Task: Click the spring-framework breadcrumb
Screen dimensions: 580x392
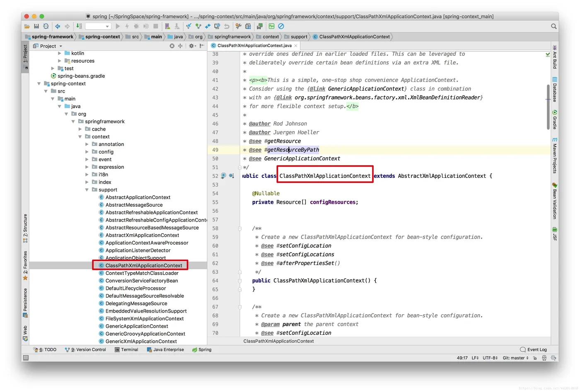Action: (49, 37)
